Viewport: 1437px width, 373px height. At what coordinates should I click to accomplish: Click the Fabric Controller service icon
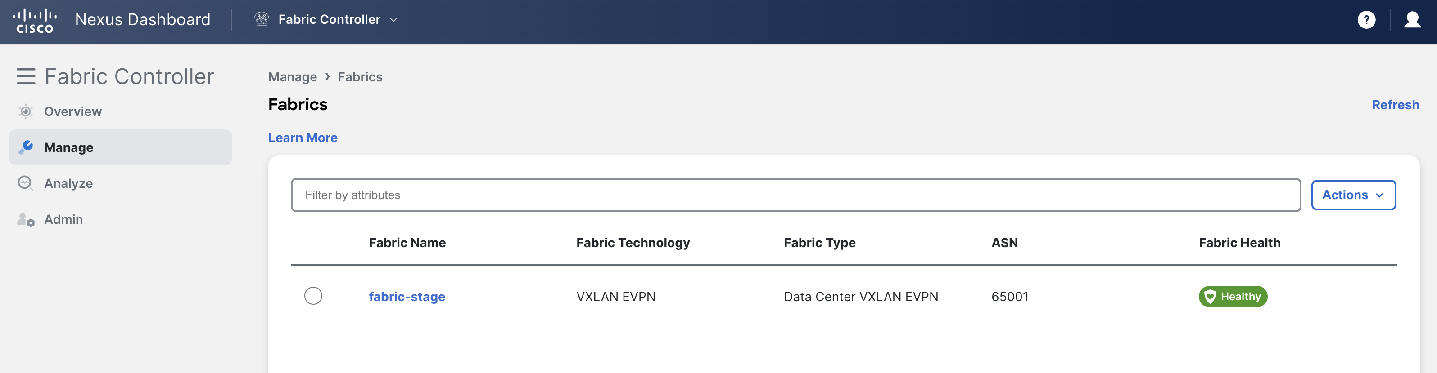(261, 19)
